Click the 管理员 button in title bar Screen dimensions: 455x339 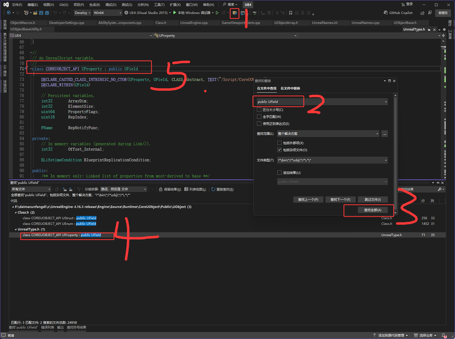pyautogui.click(x=443, y=13)
